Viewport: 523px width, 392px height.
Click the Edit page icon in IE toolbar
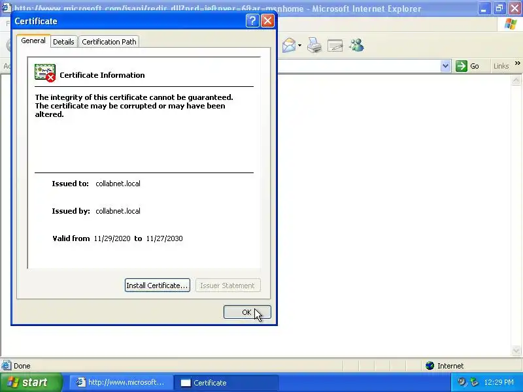335,46
